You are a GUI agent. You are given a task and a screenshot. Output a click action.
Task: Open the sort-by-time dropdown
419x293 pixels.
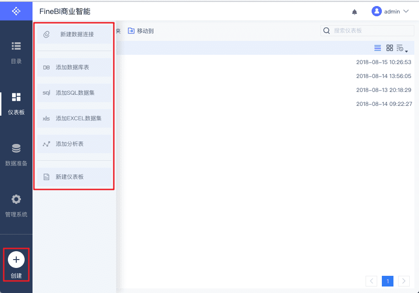click(402, 48)
